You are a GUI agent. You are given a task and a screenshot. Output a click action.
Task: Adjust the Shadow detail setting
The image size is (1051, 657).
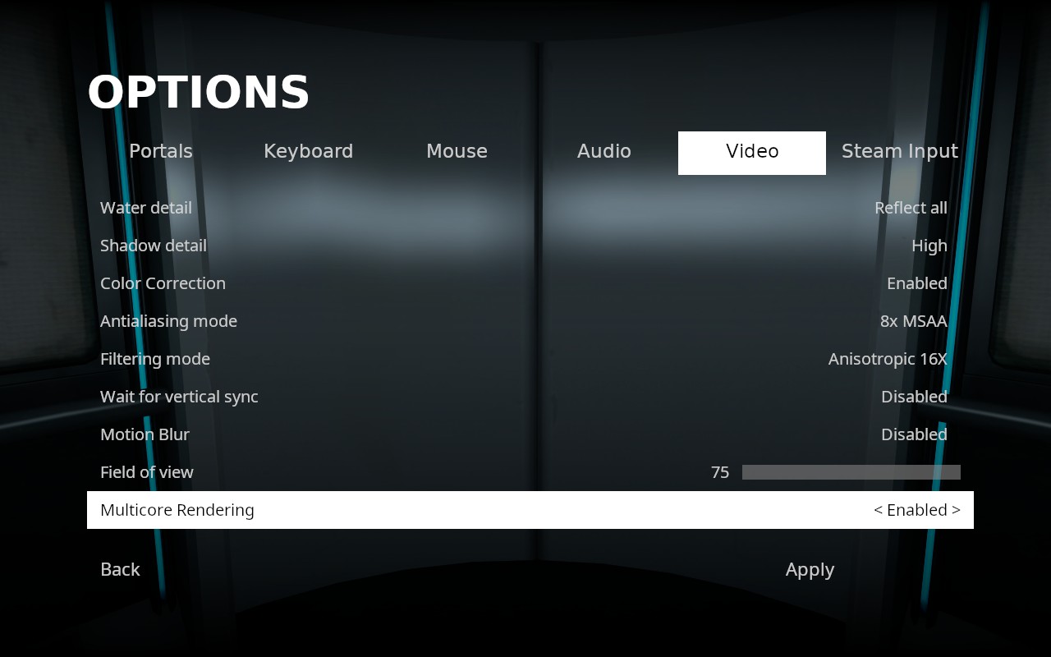click(929, 246)
